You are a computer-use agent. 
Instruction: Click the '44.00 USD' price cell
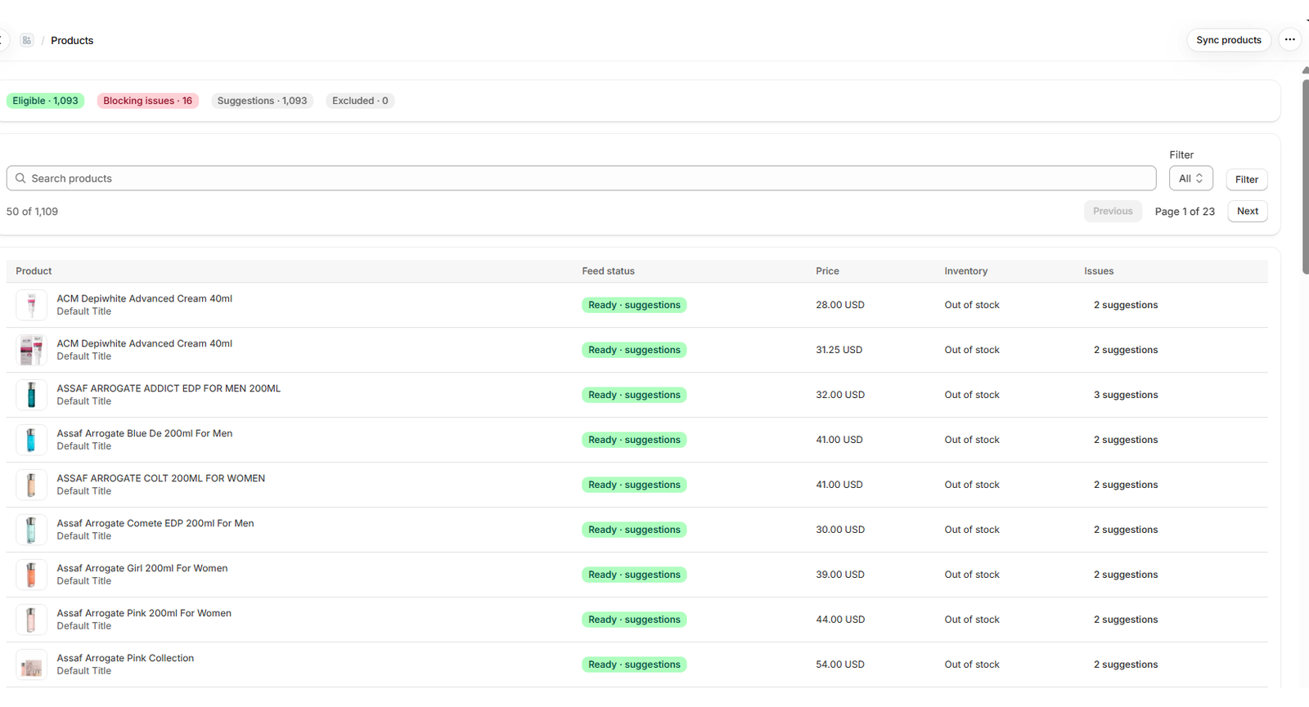[840, 620]
